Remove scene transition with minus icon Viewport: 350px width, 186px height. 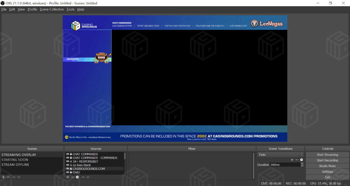(x=297, y=160)
